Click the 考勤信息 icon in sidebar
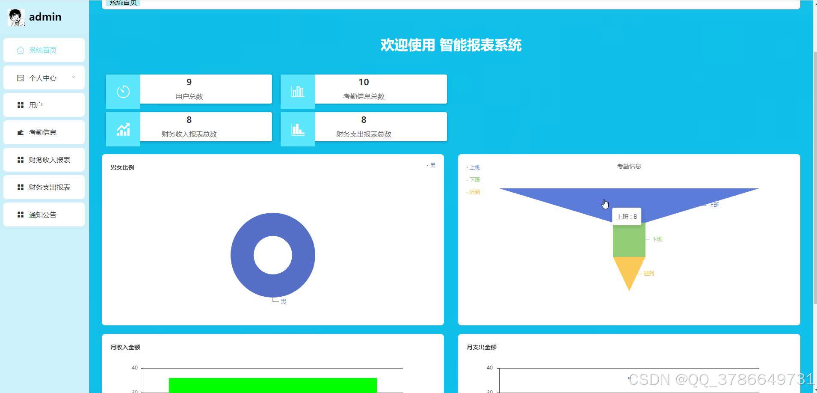Viewport: 817px width, 393px height. (20, 132)
